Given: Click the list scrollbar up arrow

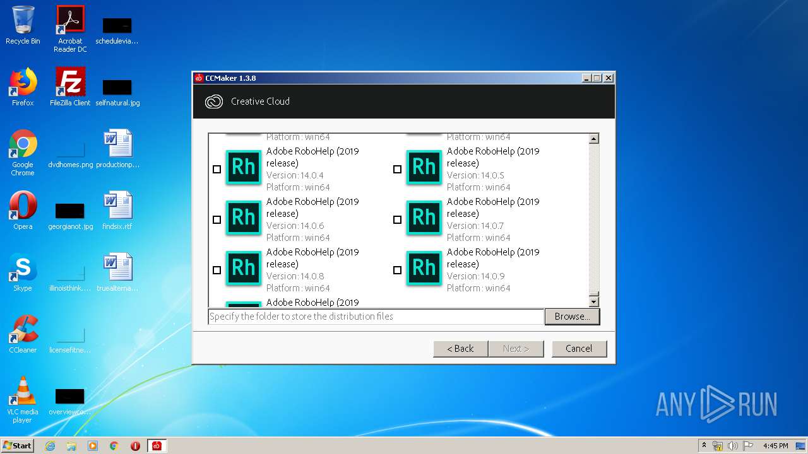Looking at the screenshot, I should (593, 138).
